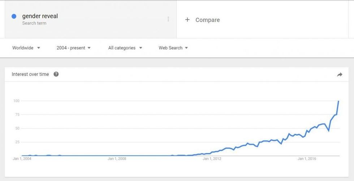Click the 50 value on the y-axis
Screen dimensions: 354x181
[17, 128]
